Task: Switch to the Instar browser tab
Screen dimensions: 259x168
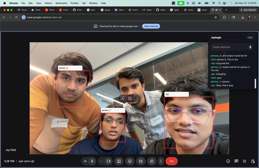Action: click(x=202, y=10)
